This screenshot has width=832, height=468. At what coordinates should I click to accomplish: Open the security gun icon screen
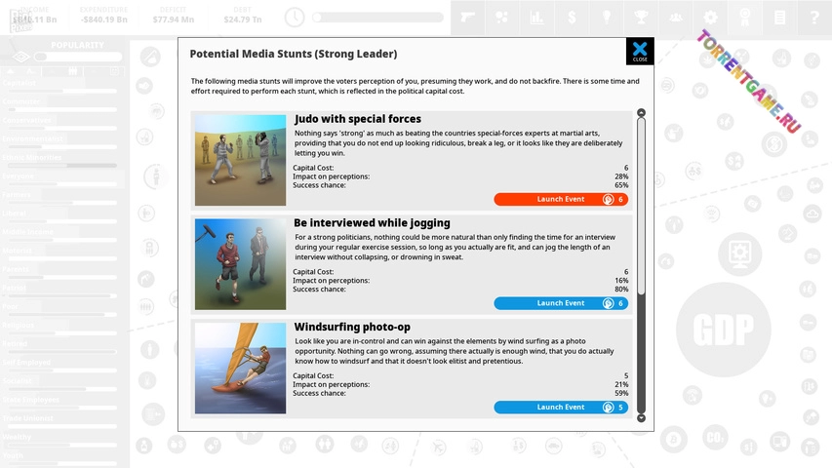click(x=467, y=17)
